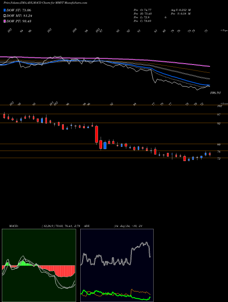The width and height of the screenshot is (228, 302).
Task: Click the 80 price axis label
Action: point(218,145)
